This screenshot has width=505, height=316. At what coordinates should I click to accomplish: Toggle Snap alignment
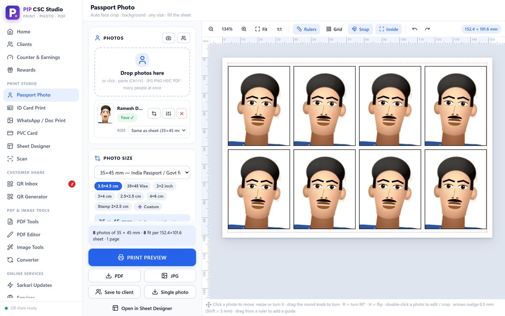click(x=360, y=29)
